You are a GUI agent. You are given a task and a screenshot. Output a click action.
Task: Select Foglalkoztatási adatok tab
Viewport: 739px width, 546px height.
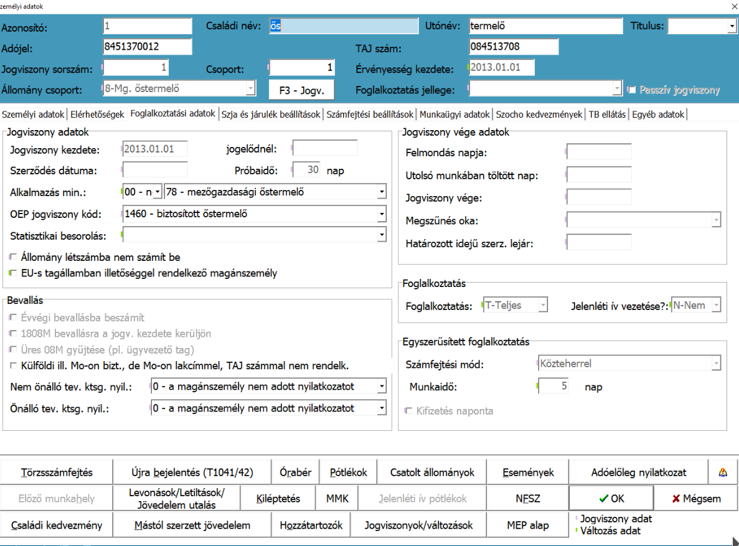tap(172, 114)
